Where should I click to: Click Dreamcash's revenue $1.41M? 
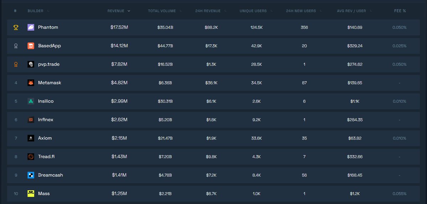coord(119,175)
